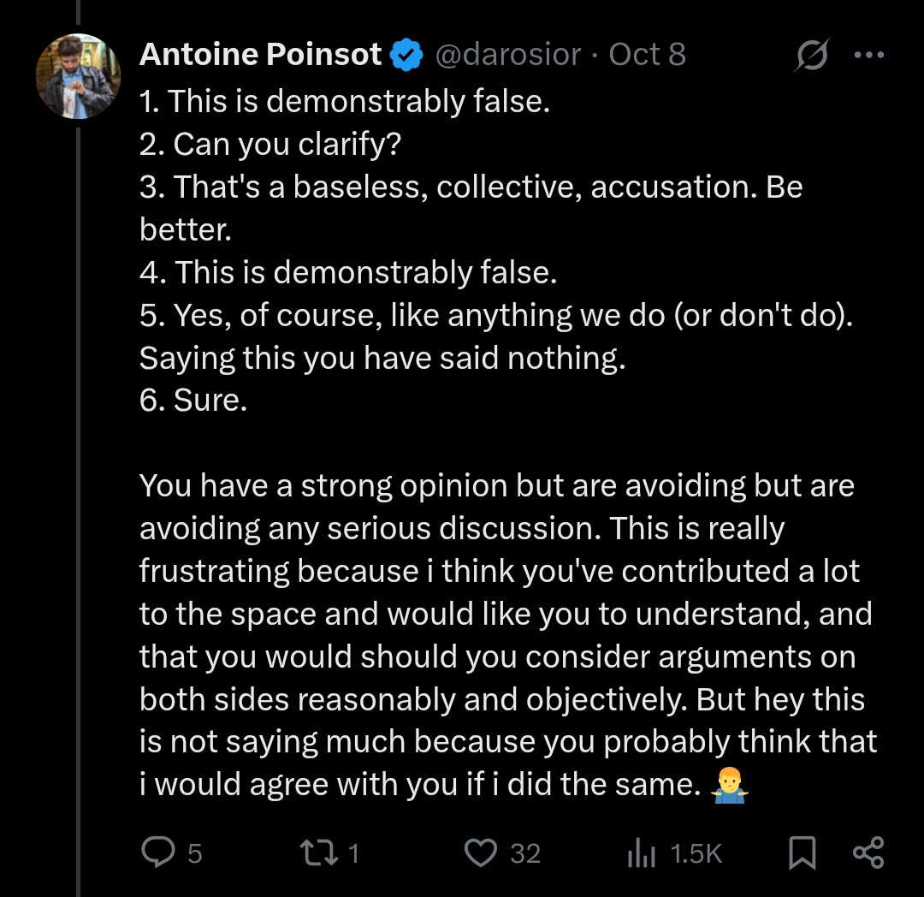Bookmark this post
This screenshot has height=897, width=924.
click(802, 852)
